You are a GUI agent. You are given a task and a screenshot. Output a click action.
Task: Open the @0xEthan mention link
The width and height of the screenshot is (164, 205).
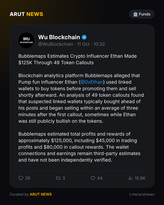pos(92,82)
